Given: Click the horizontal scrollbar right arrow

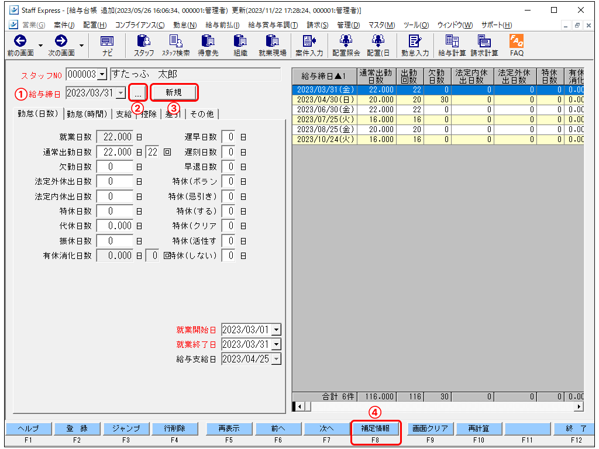Looking at the screenshot, I should [x=579, y=406].
